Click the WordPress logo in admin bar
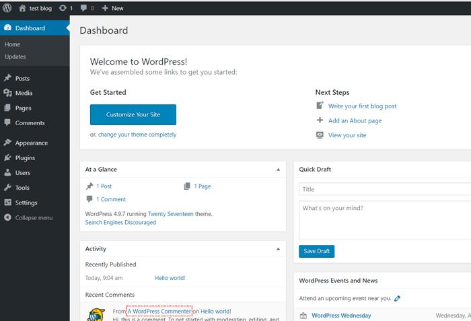The image size is (471, 321). coord(7,8)
